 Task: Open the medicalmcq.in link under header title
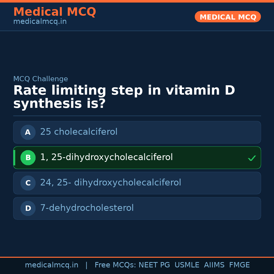point(40,22)
